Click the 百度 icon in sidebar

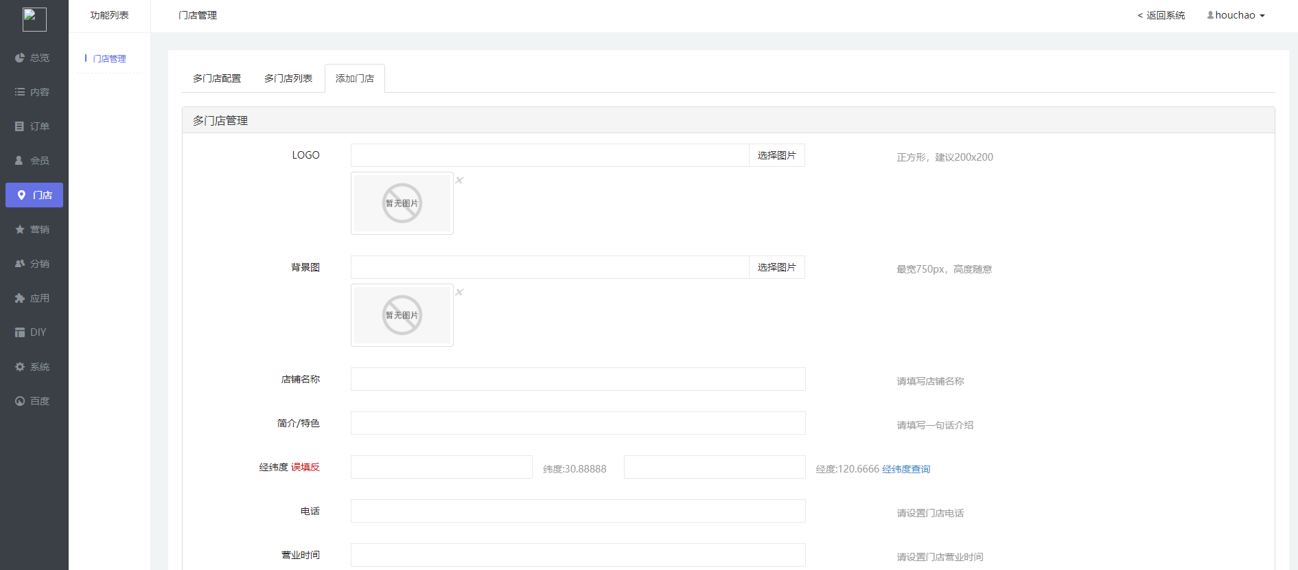(x=20, y=401)
